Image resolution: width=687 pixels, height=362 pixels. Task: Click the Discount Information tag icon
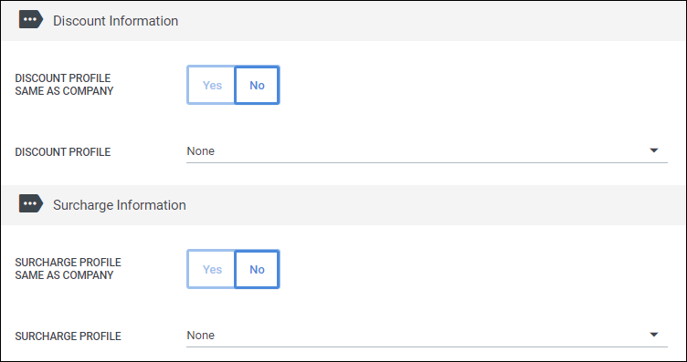click(x=31, y=20)
